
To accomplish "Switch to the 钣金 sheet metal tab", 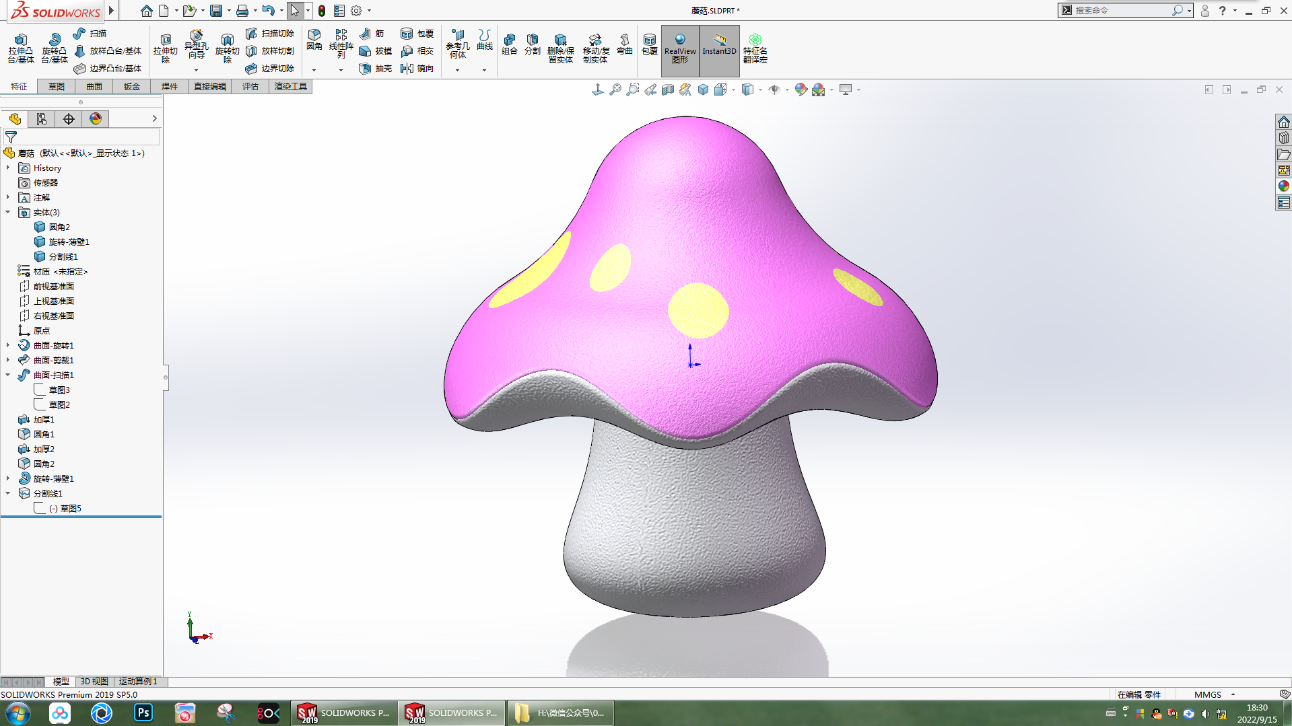I will [x=132, y=86].
